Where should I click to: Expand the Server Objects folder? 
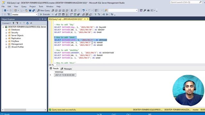[x=6, y=35]
